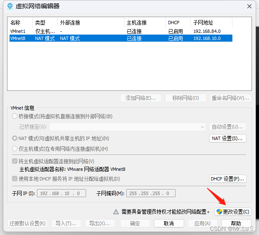Open 自动设置(U) button

[x=228, y=127]
